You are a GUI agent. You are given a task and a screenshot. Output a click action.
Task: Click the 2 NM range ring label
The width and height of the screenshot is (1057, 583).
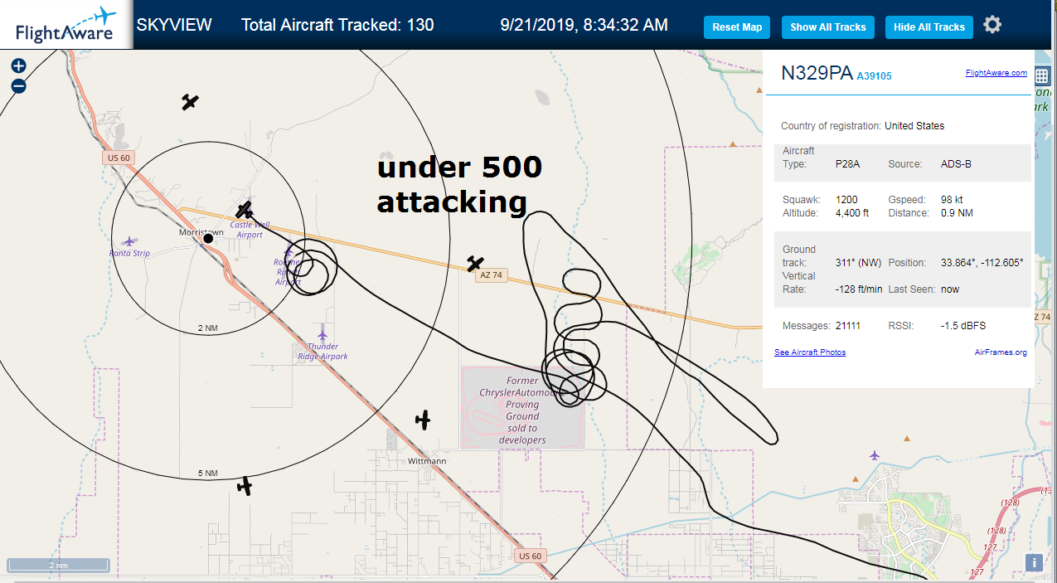pyautogui.click(x=207, y=328)
